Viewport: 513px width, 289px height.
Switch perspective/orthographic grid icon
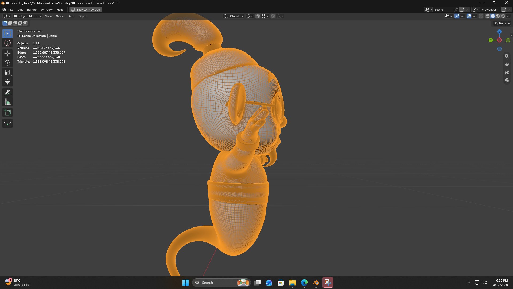click(507, 80)
